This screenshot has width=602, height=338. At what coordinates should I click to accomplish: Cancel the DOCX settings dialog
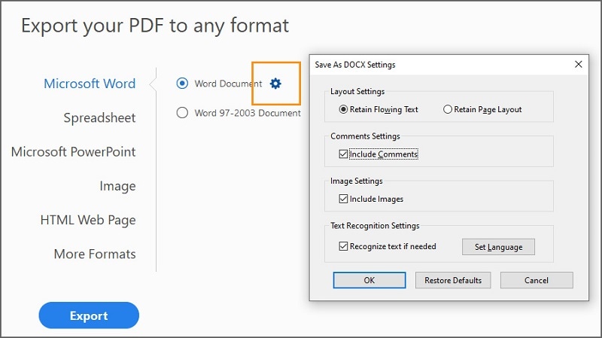pyautogui.click(x=537, y=280)
